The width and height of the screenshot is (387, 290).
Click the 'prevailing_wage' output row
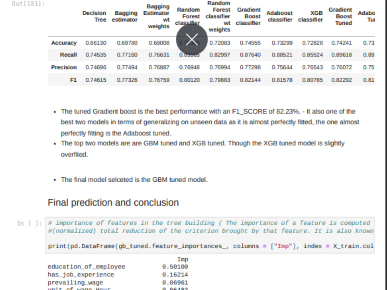[x=118, y=282]
